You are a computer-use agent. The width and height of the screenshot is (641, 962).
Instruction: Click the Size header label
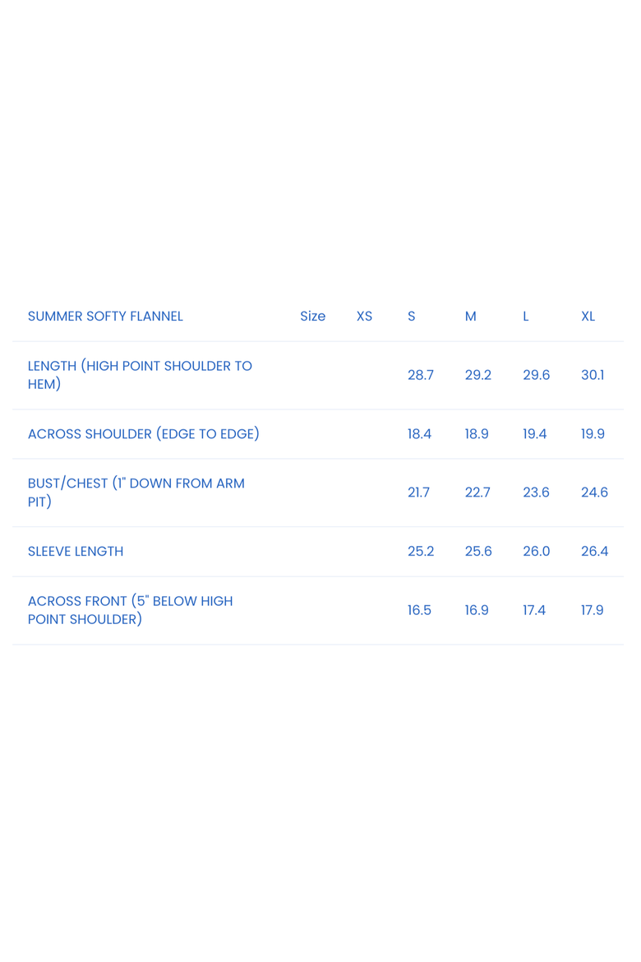(x=313, y=316)
